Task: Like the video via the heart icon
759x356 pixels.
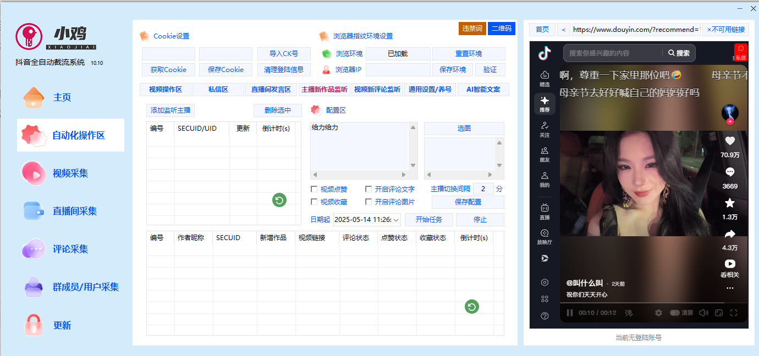Action: click(730, 141)
